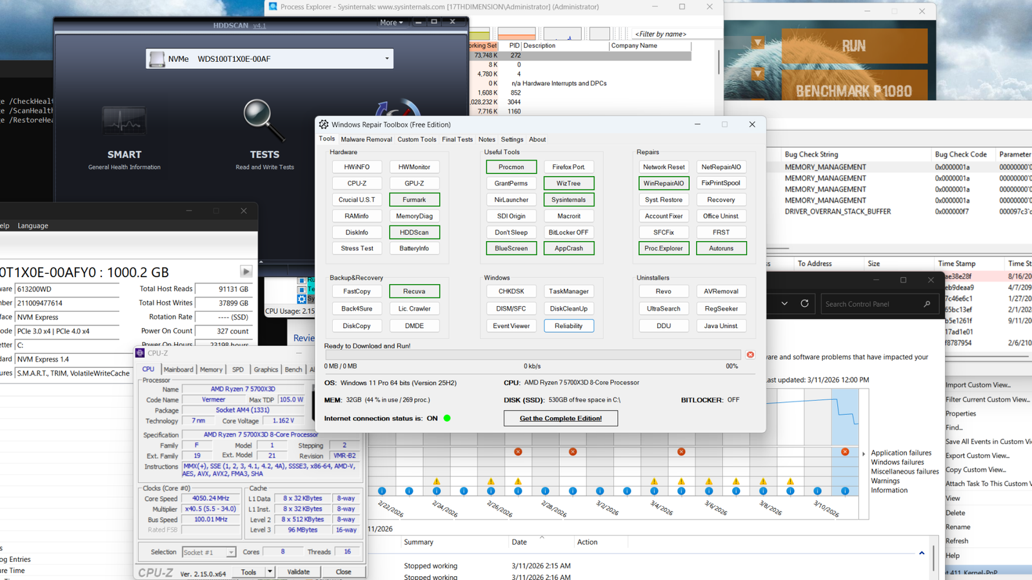Open SMART general health information in HDDScan
Viewport: 1032px width, 580px height.
pyautogui.click(x=124, y=121)
